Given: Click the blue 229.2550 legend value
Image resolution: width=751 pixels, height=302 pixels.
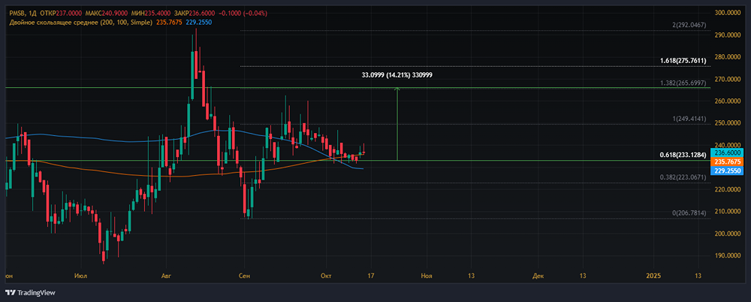Looking at the screenshot, I should (199, 23).
